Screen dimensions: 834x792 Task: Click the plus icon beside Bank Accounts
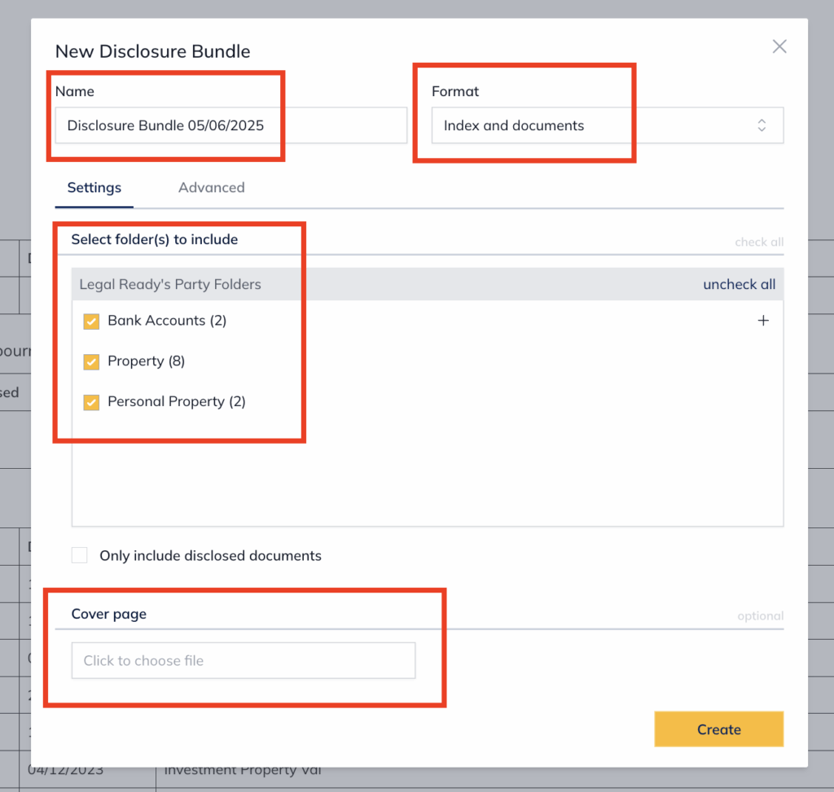coord(763,321)
